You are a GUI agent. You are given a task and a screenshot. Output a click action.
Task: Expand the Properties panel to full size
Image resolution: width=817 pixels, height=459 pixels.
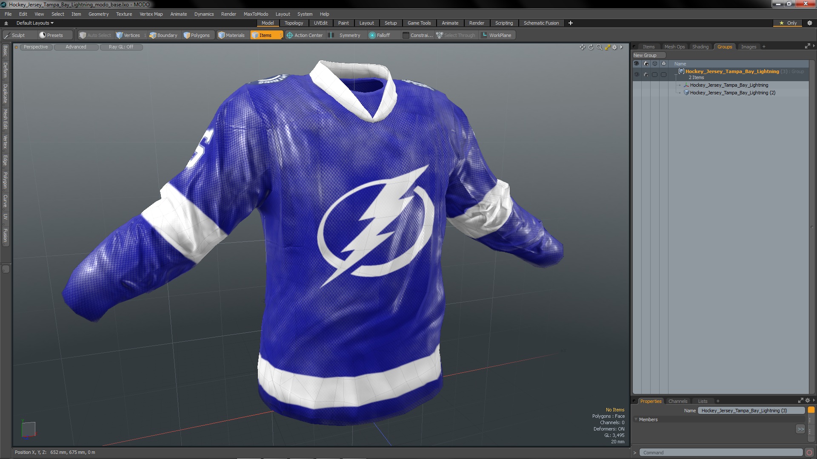click(800, 401)
